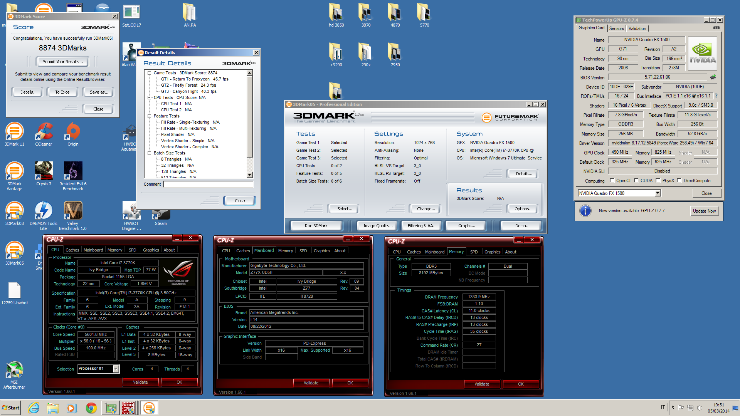Click Validate in the Memory CPU-Z window
The height and width of the screenshot is (416, 740).
tap(482, 384)
